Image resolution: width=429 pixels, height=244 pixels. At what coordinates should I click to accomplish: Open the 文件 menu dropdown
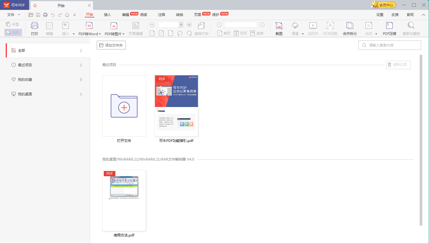click(x=14, y=15)
